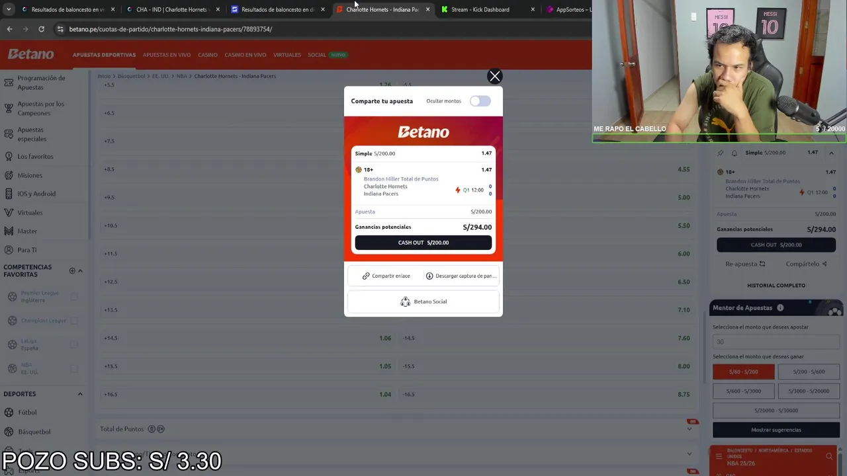Open Apuestas en Vivo menu
The height and width of the screenshot is (476, 847).
coord(167,55)
